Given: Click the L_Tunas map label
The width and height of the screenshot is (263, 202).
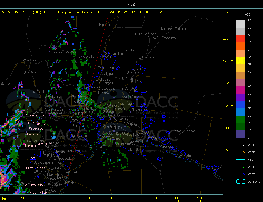Looking at the screenshot, I should point(30,158).
